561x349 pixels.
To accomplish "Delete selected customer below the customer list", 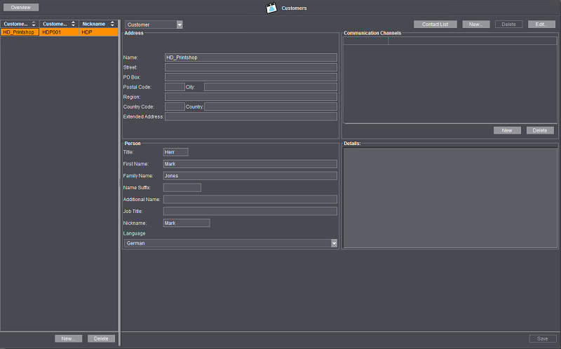I will point(101,338).
